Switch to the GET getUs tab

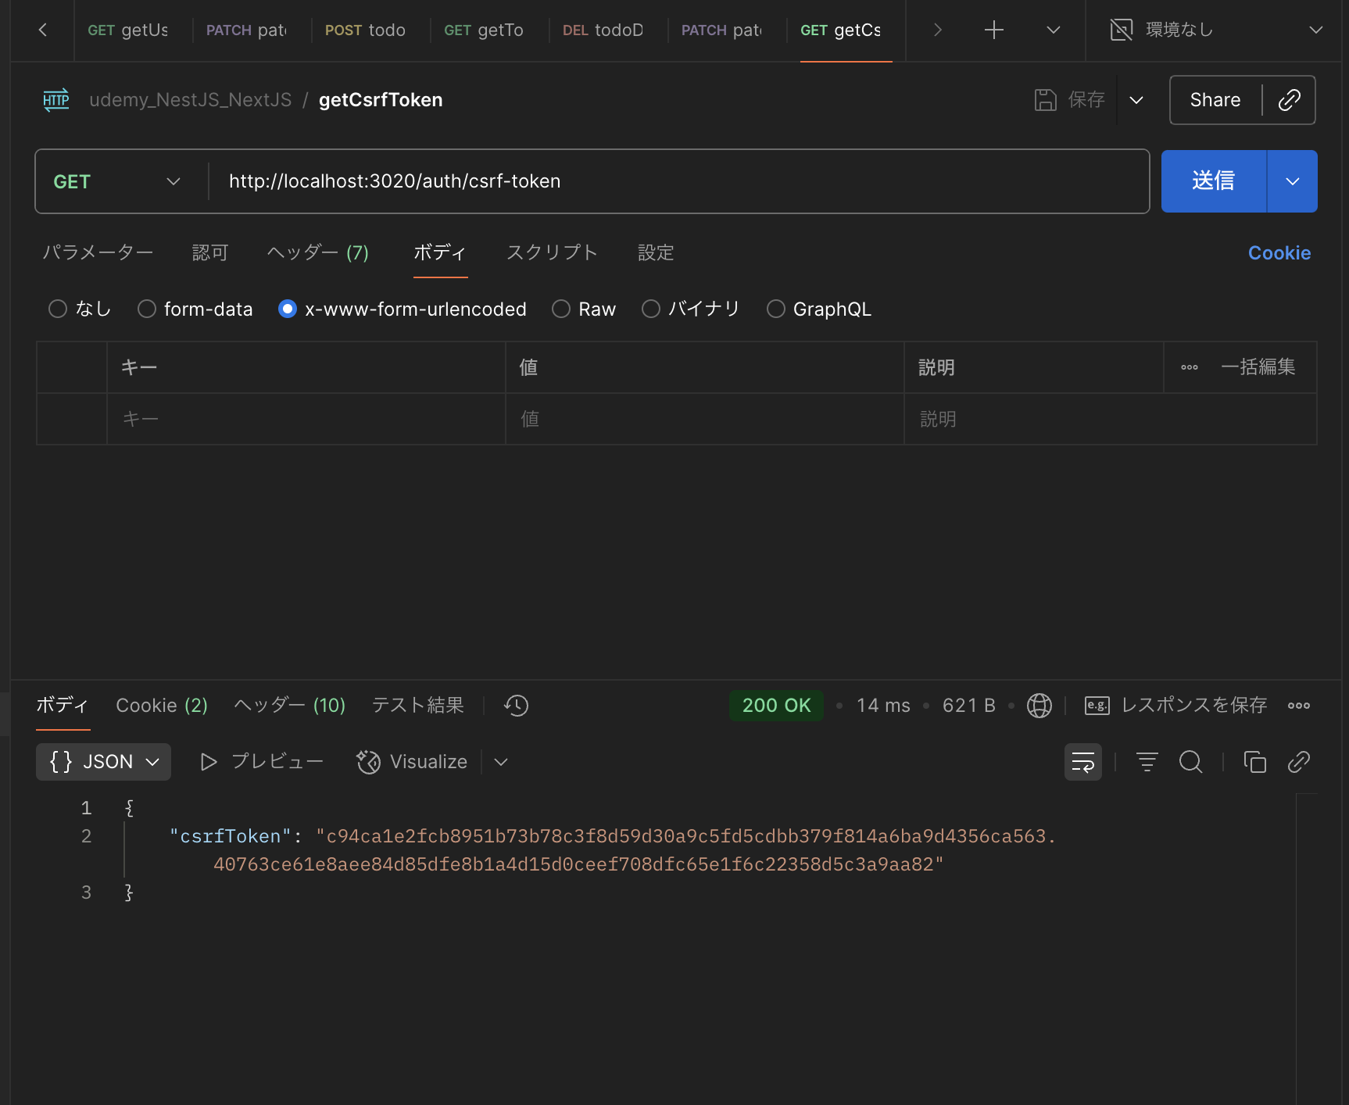coord(128,30)
